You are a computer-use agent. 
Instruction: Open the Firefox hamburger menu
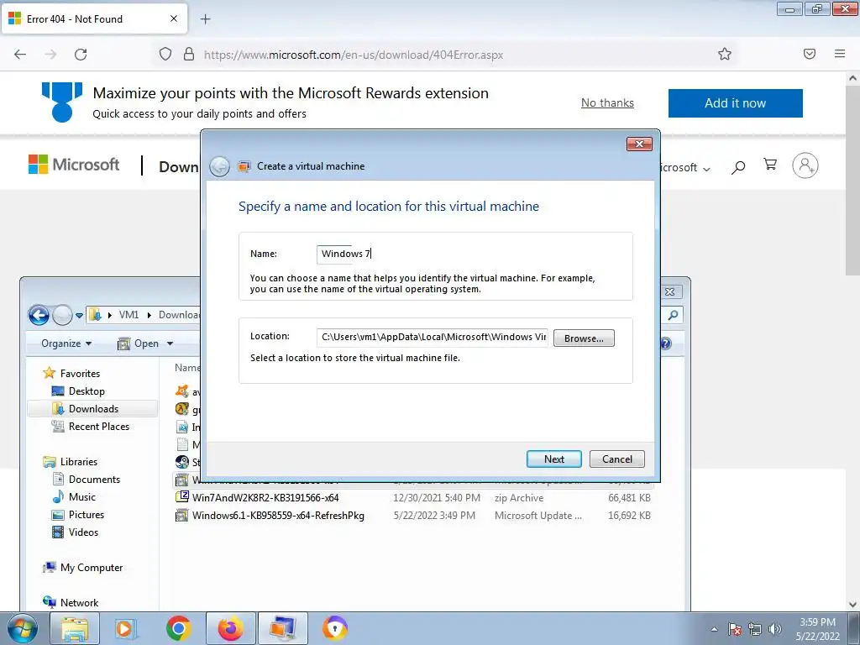click(840, 54)
